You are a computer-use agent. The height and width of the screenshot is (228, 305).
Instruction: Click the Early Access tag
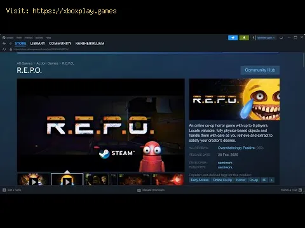pos(200,180)
